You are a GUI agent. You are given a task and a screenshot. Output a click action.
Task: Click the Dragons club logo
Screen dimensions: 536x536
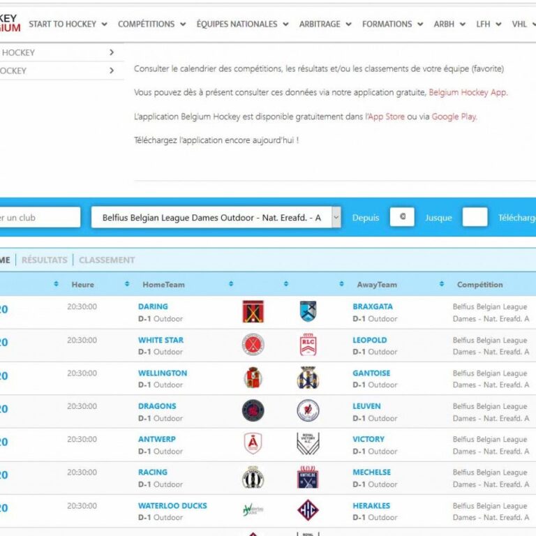253,410
